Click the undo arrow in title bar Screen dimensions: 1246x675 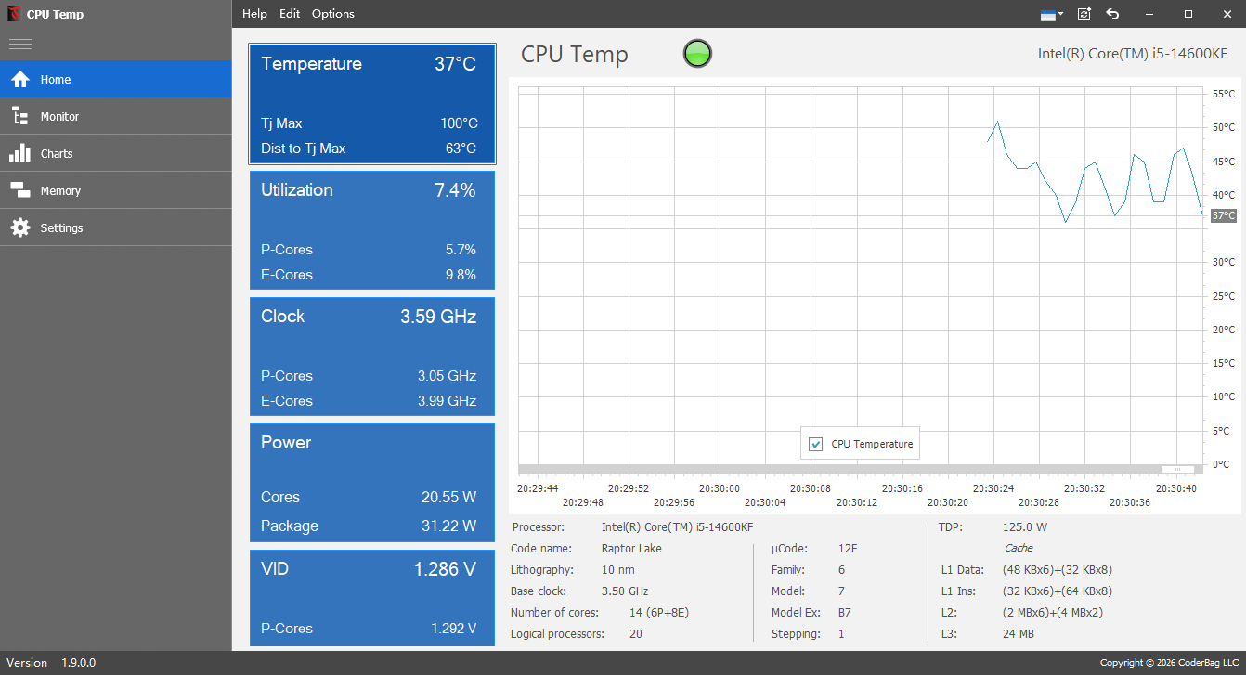(x=1112, y=14)
